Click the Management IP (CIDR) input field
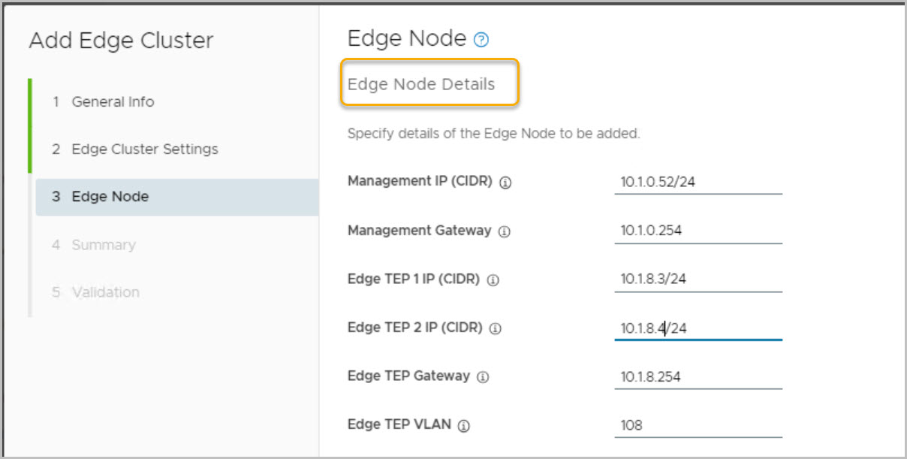 (698, 181)
